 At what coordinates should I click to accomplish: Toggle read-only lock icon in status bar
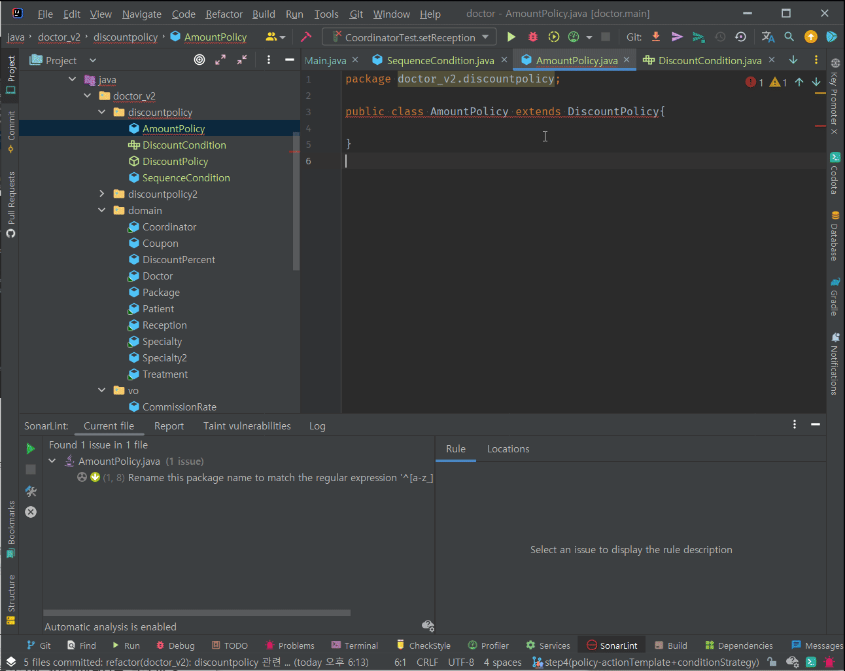[772, 662]
